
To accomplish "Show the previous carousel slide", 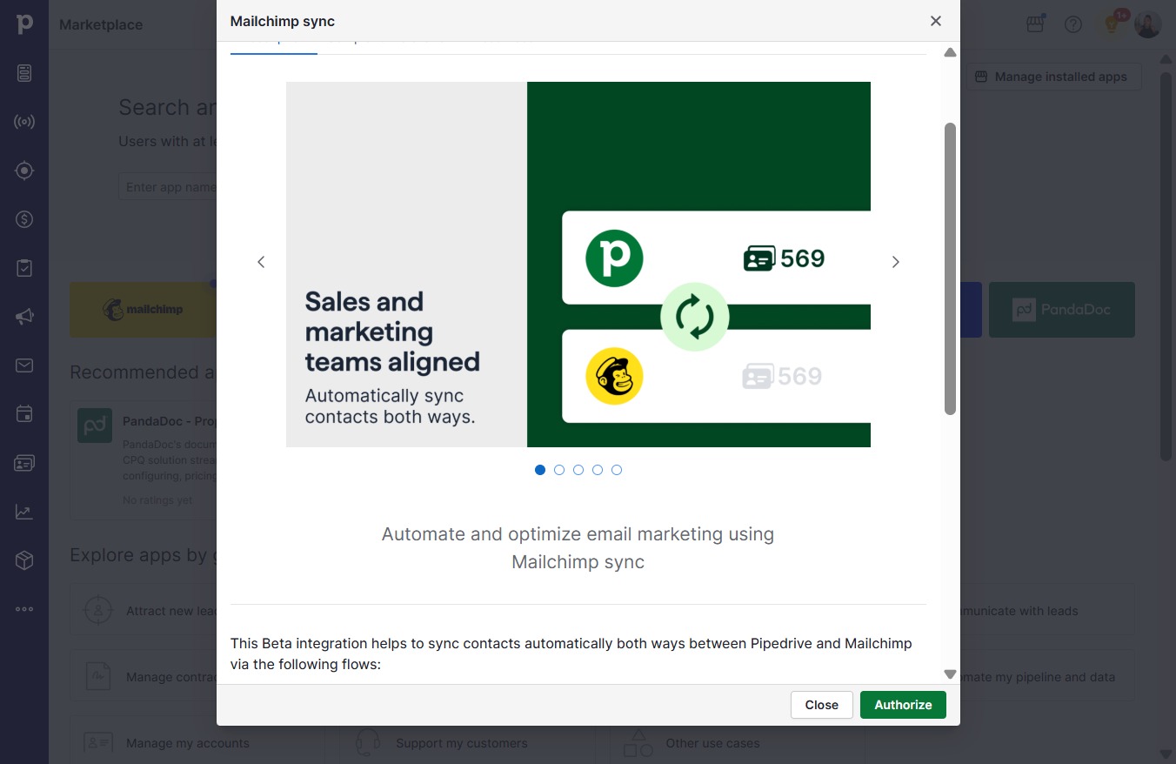I will coord(261,262).
